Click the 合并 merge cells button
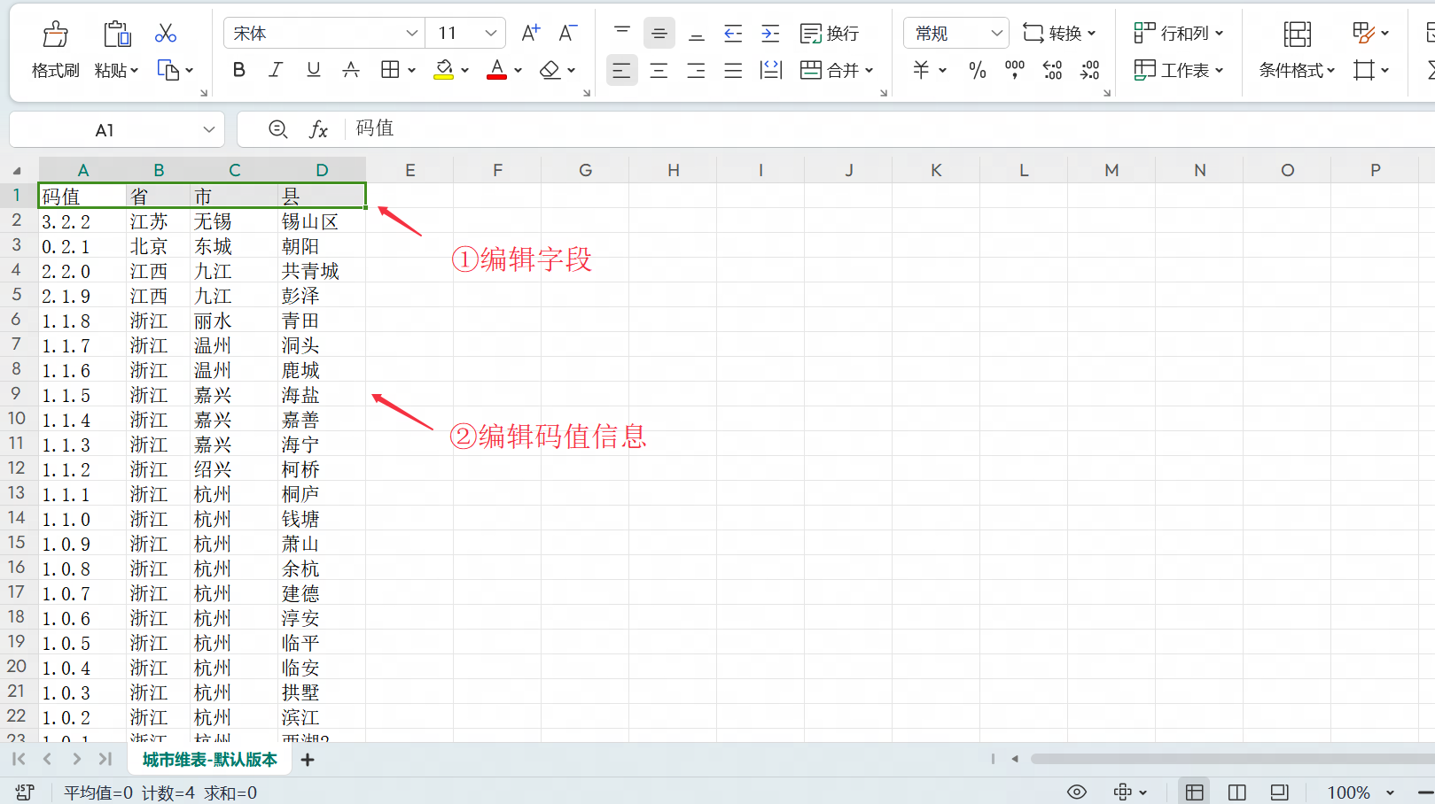The image size is (1435, 804). tap(836, 70)
